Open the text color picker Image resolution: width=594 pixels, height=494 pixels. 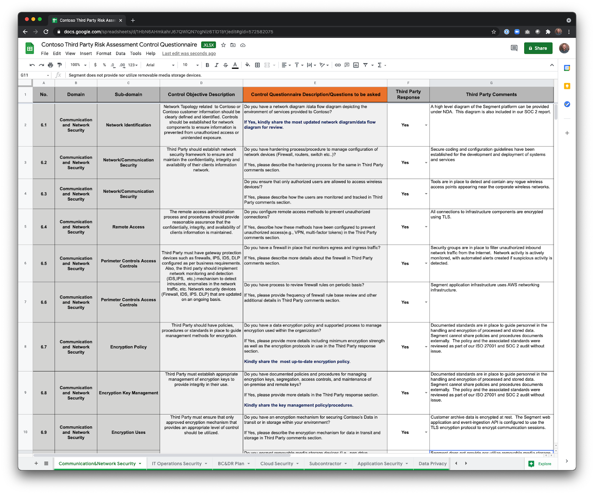[x=235, y=65]
